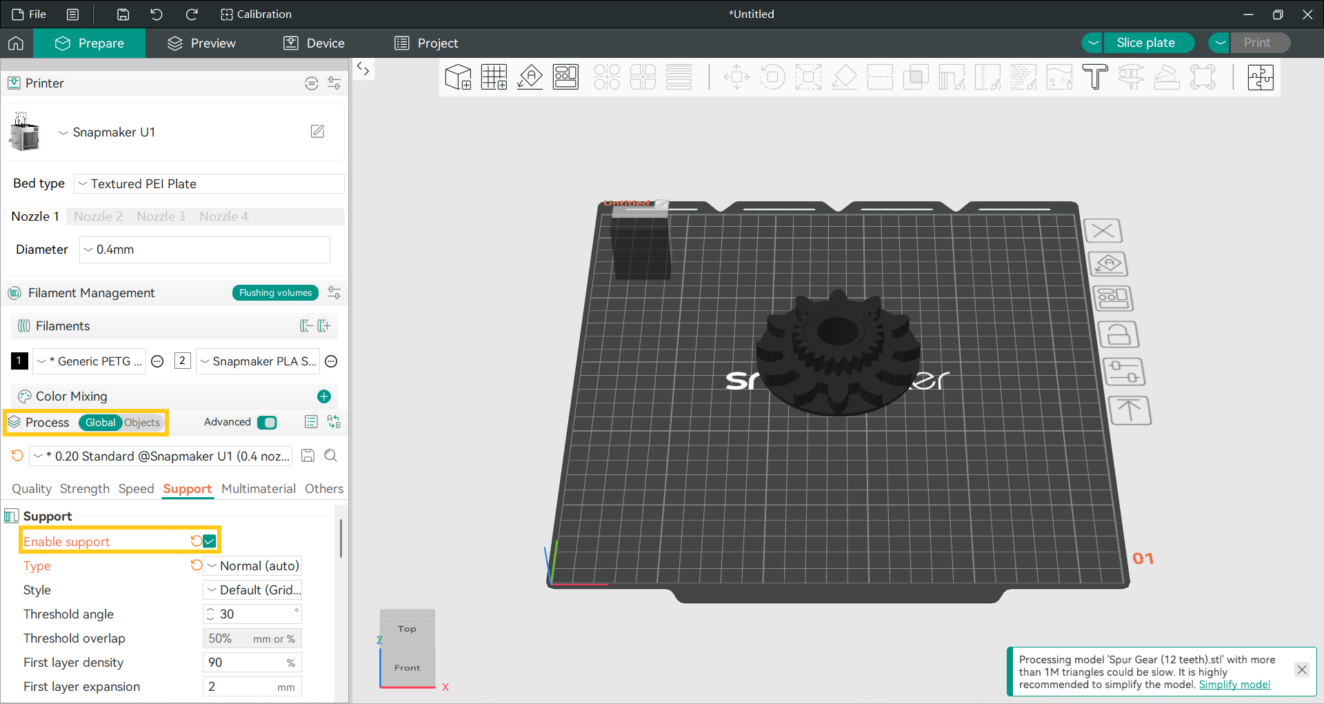This screenshot has height=704, width=1324.
Task: Edit the Snapmaker U1 printer preset
Action: pos(317,131)
